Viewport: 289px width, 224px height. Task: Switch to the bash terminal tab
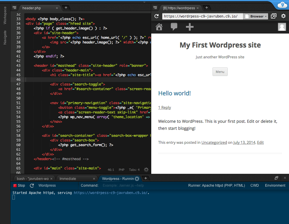(x=33, y=179)
